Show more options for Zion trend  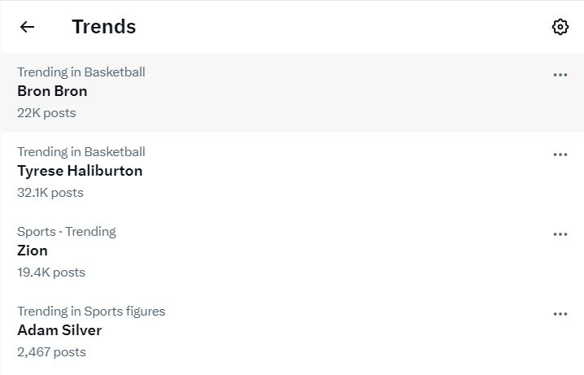(x=560, y=234)
